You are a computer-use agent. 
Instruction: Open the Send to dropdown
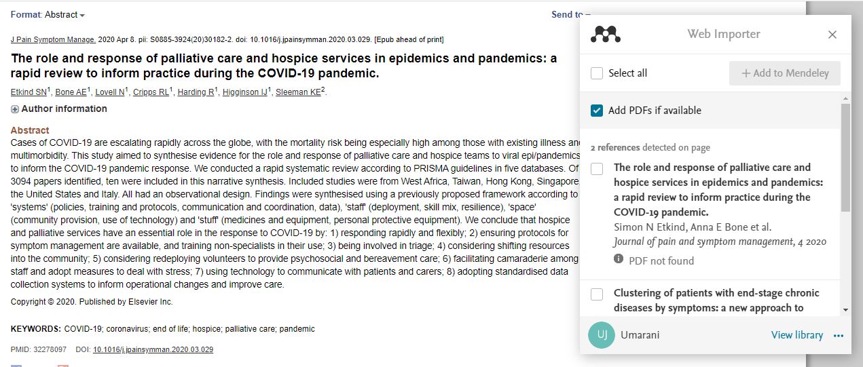pos(570,15)
